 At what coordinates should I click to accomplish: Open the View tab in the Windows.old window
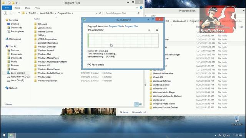click(153, 16)
